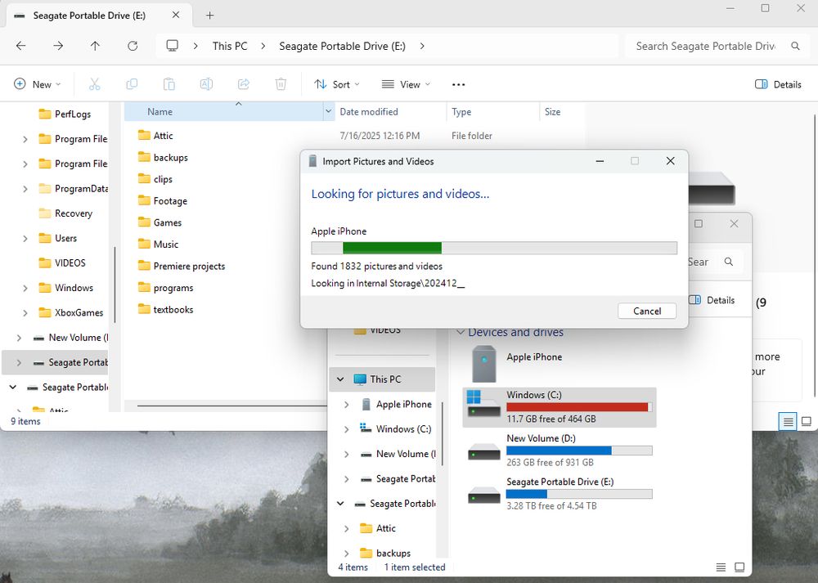Click the Cut scissors icon
818x583 pixels.
94,84
